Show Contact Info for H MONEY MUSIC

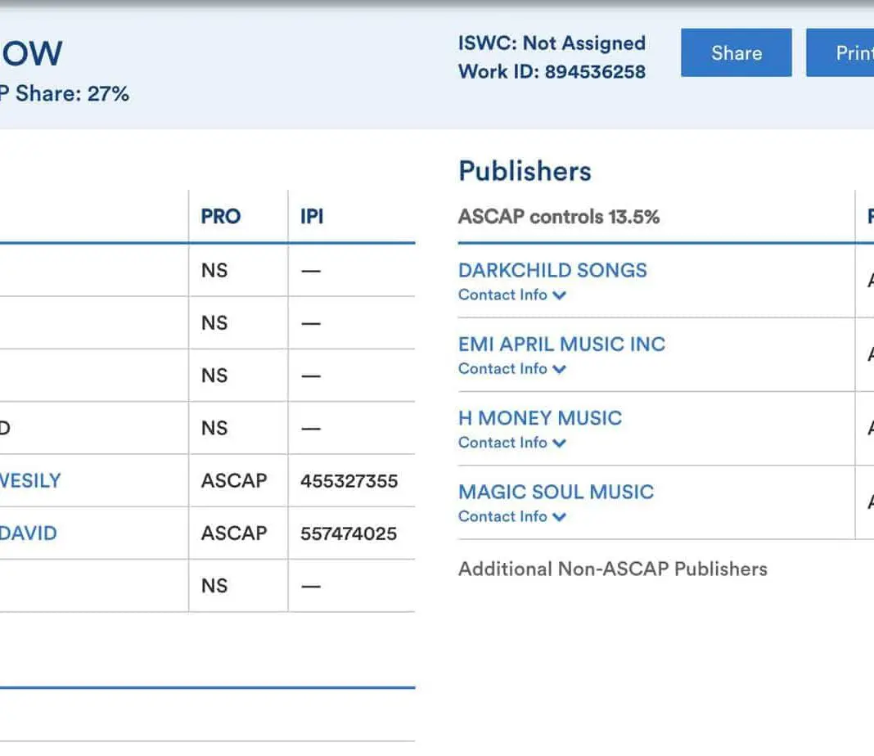point(511,443)
